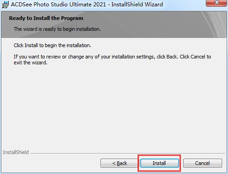Select the 'Ready to Install the Program' heading
Screen dimensions: 228x174
click(46, 18)
